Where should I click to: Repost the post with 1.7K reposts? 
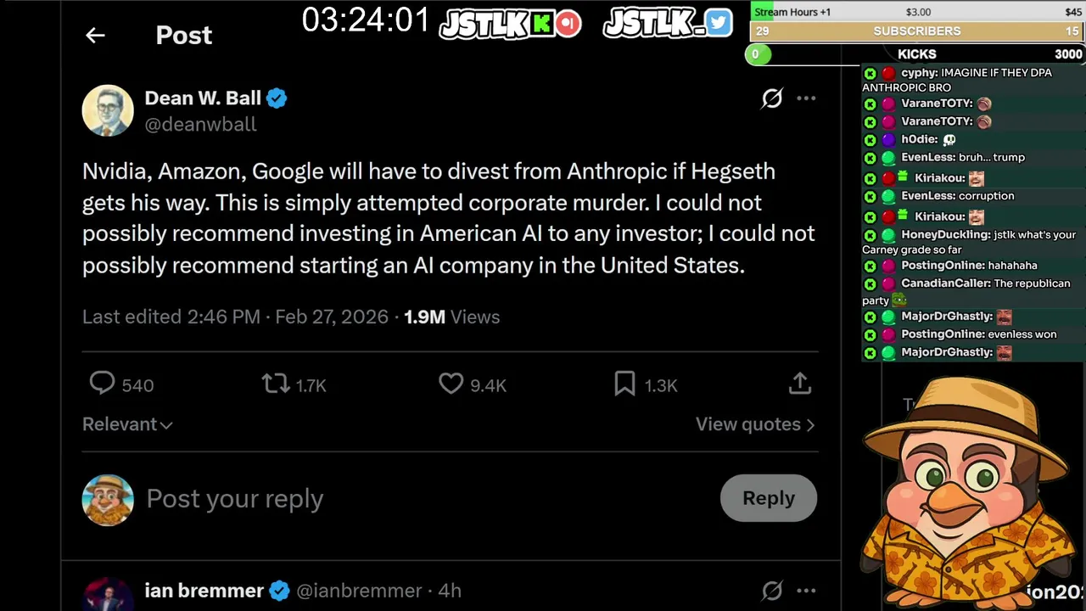tap(276, 384)
